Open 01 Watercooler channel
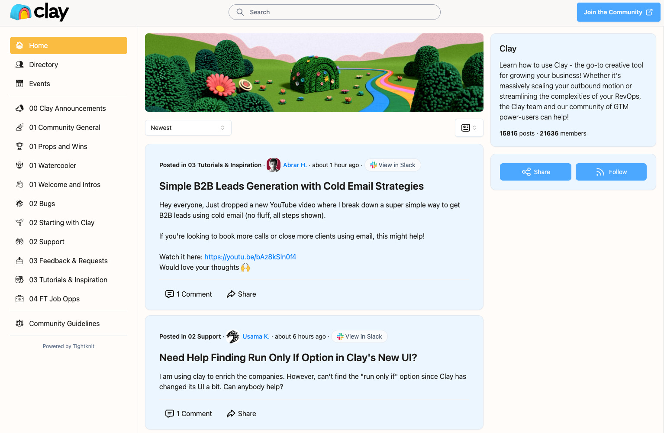This screenshot has height=433, width=664. pos(68,165)
